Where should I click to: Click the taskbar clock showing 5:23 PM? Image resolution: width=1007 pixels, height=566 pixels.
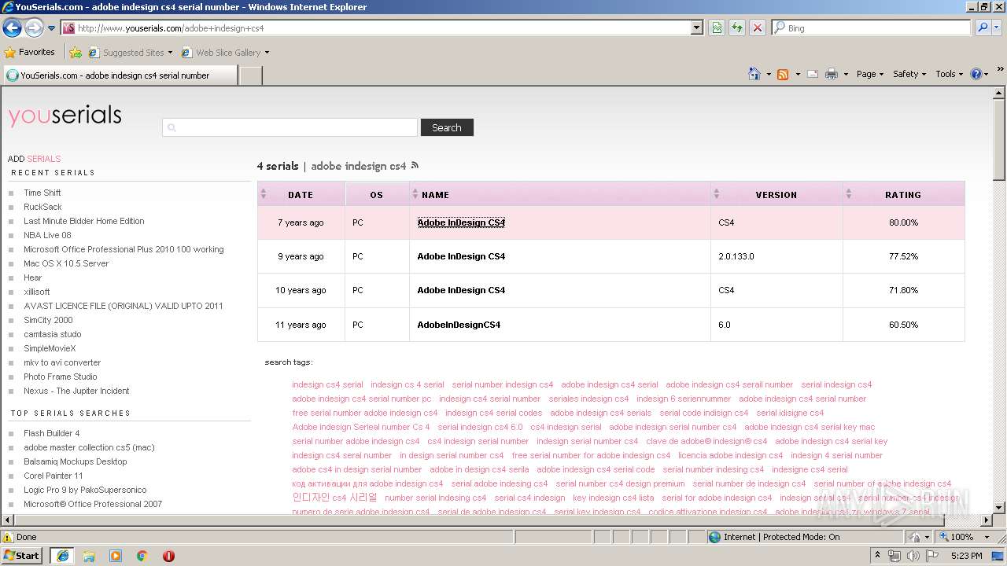pos(967,556)
